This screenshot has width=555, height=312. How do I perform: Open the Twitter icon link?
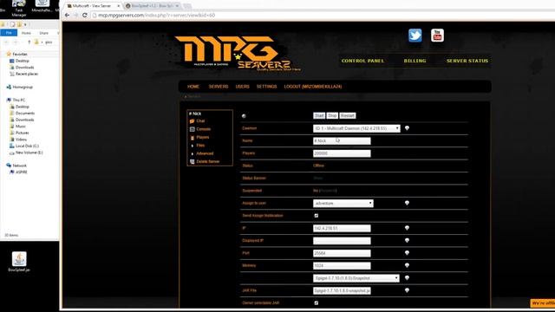point(415,36)
